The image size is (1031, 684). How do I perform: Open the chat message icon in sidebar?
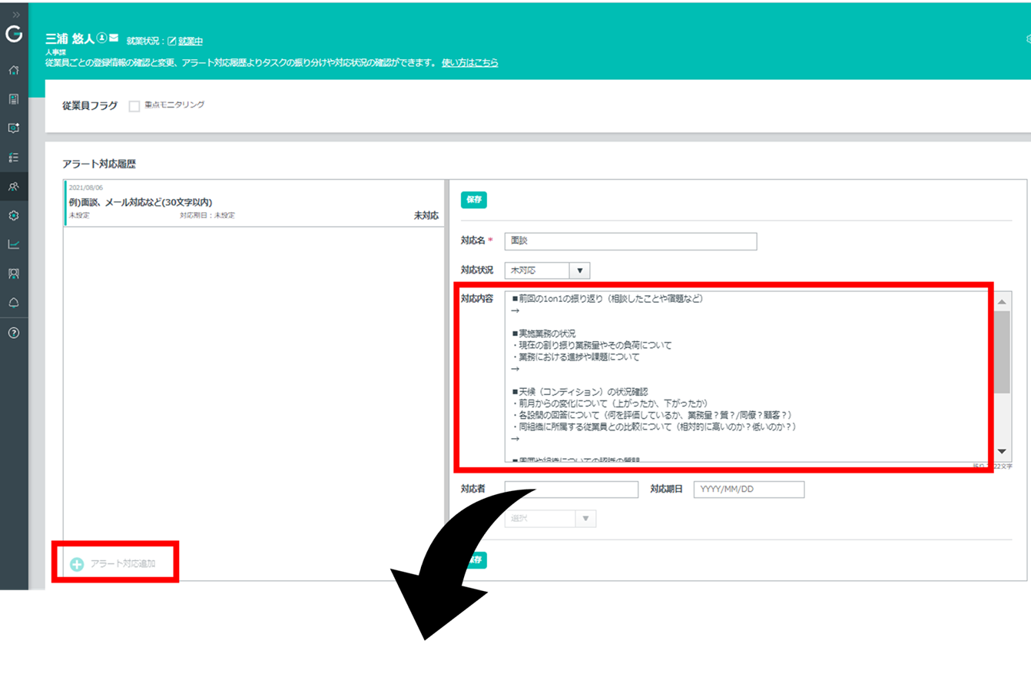click(x=14, y=128)
